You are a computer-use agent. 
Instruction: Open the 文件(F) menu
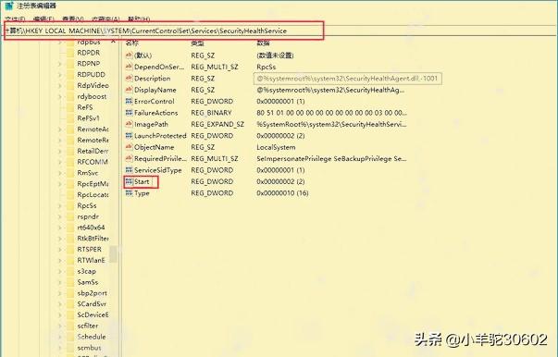point(16,18)
